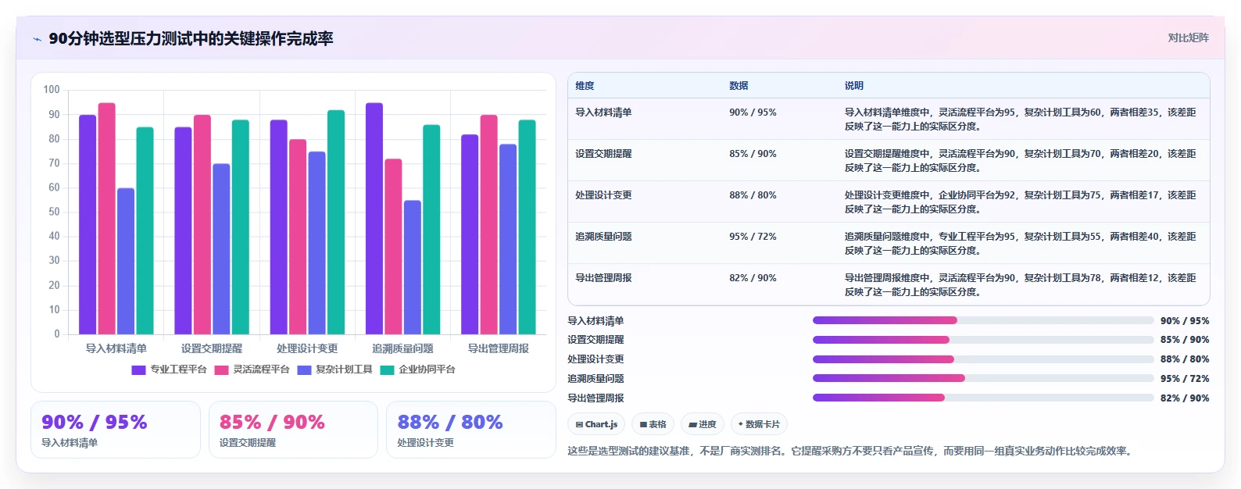Select the 表格 chip
The height and width of the screenshot is (489, 1241).
pyautogui.click(x=653, y=424)
